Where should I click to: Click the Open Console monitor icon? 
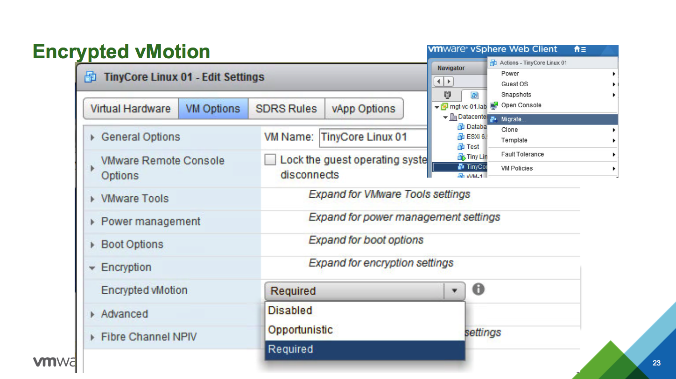tap(493, 105)
